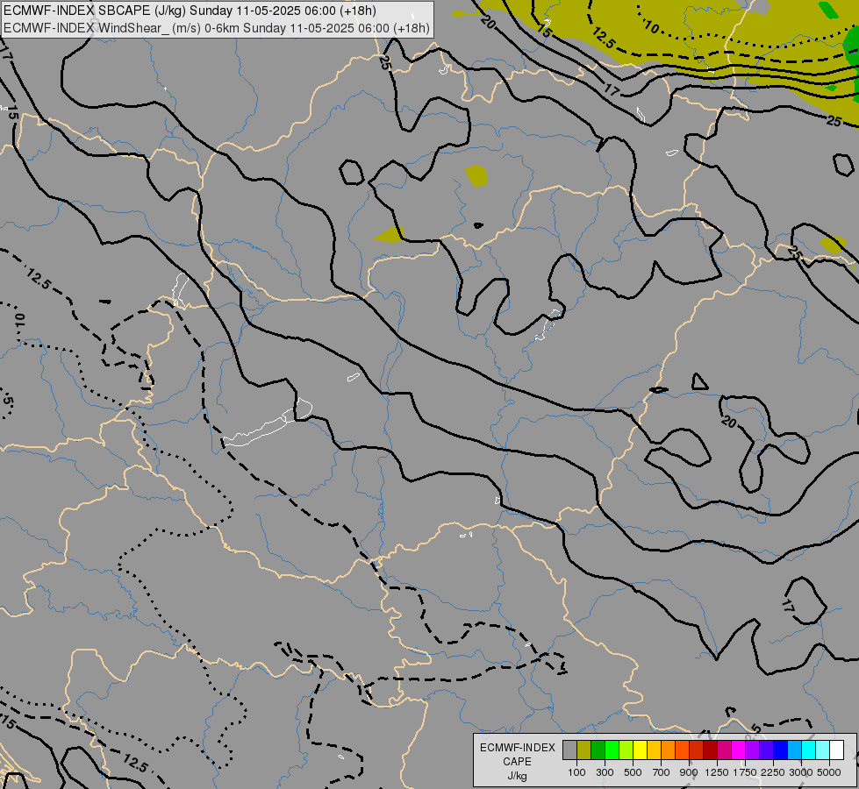The image size is (859, 789).
Task: Pick the white 5000 legend swatch
Action: [836, 750]
